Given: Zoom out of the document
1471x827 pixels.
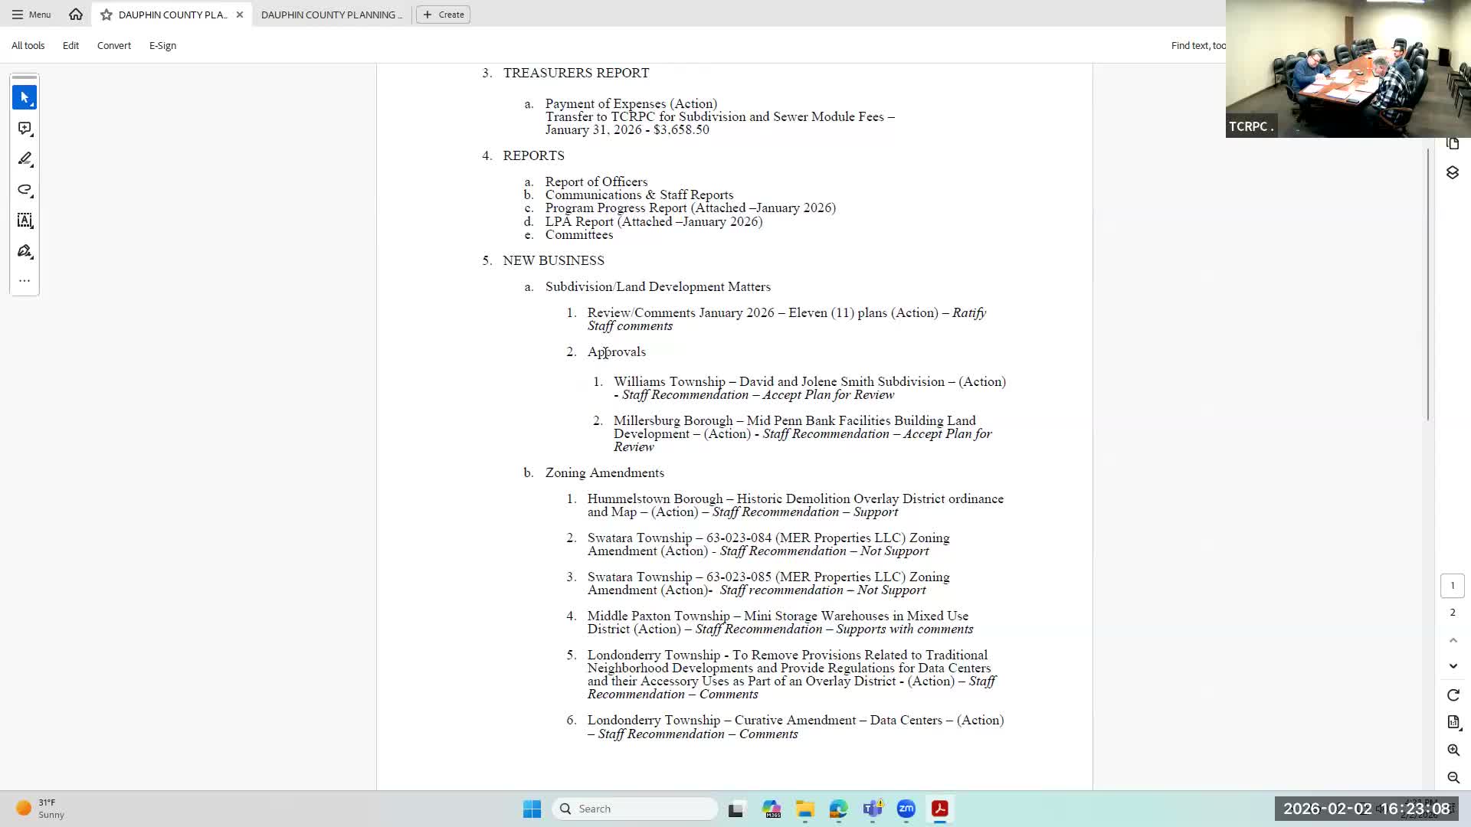Looking at the screenshot, I should (x=1453, y=778).
